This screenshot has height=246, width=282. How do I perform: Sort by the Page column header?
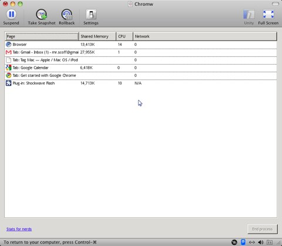[x=42, y=36]
